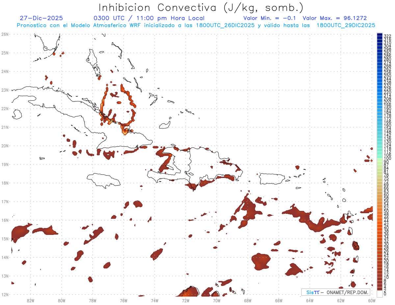Click the 20N latitude label
The width and height of the screenshot is (395, 305).
(x=5, y=146)
